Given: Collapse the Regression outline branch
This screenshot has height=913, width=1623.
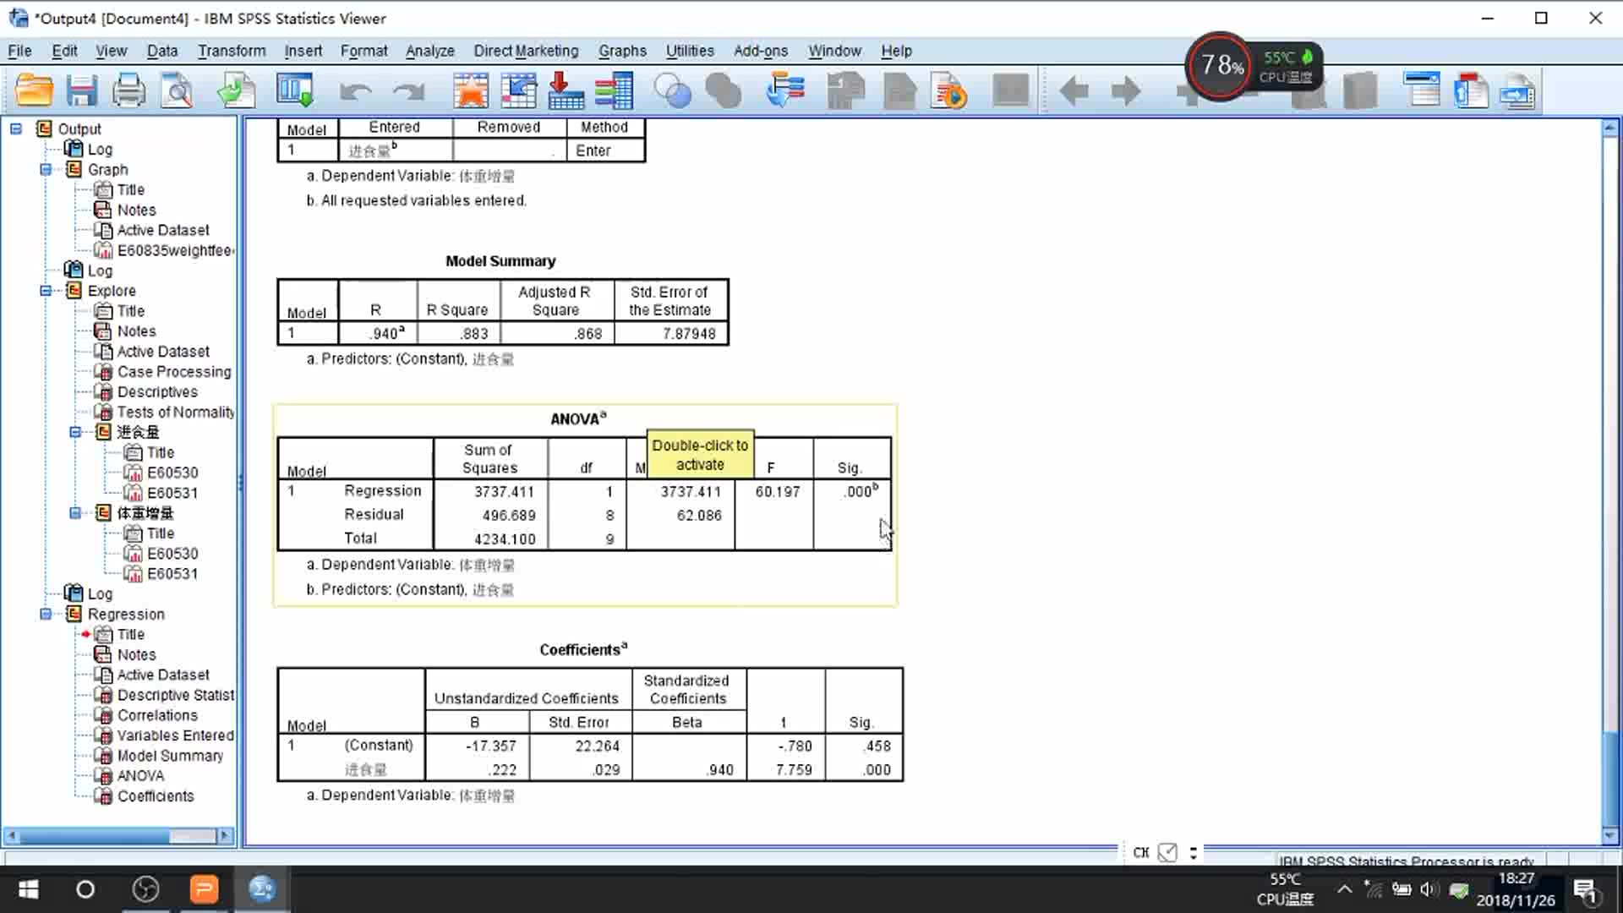Looking at the screenshot, I should [x=46, y=615].
